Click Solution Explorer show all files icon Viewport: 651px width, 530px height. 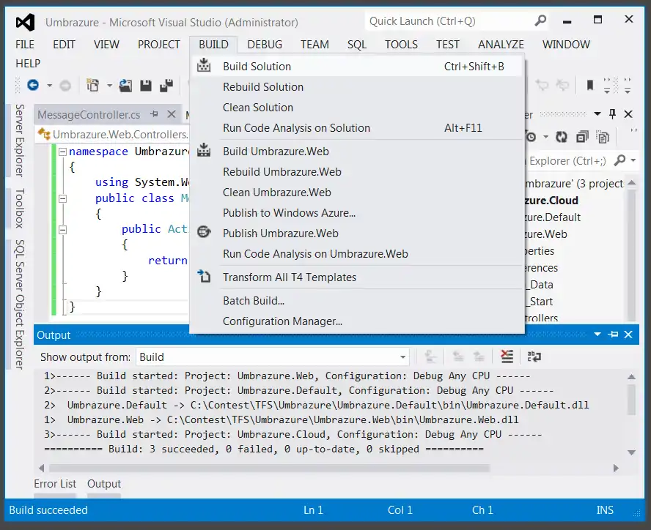coord(603,136)
